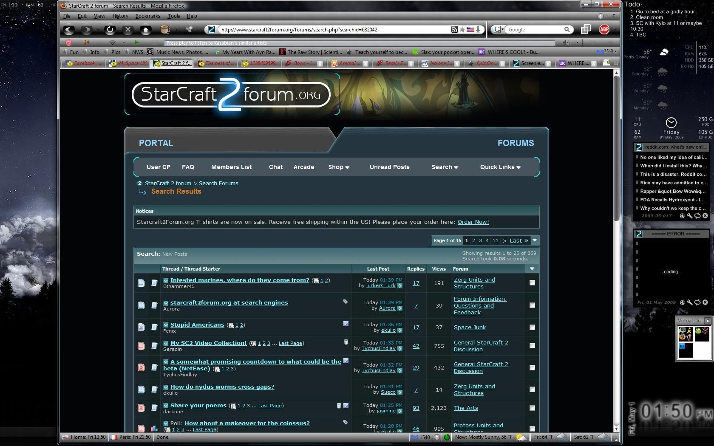Bookmark this page with the star icon
This screenshot has width=714, height=446.
pos(462,29)
